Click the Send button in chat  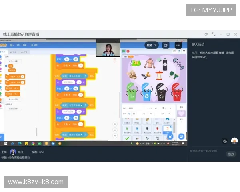[x=231, y=154]
